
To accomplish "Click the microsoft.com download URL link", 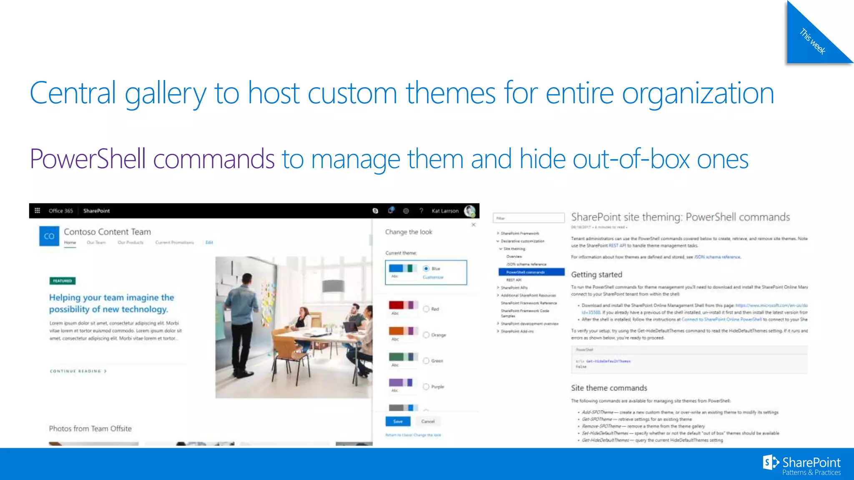I will point(771,305).
